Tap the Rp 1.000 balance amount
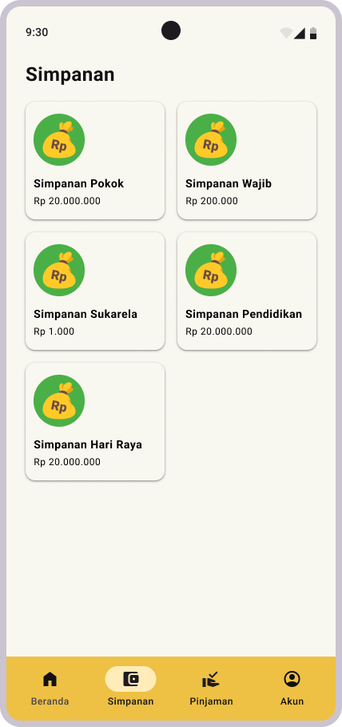Viewport: 342px width, 727px height. (x=54, y=331)
